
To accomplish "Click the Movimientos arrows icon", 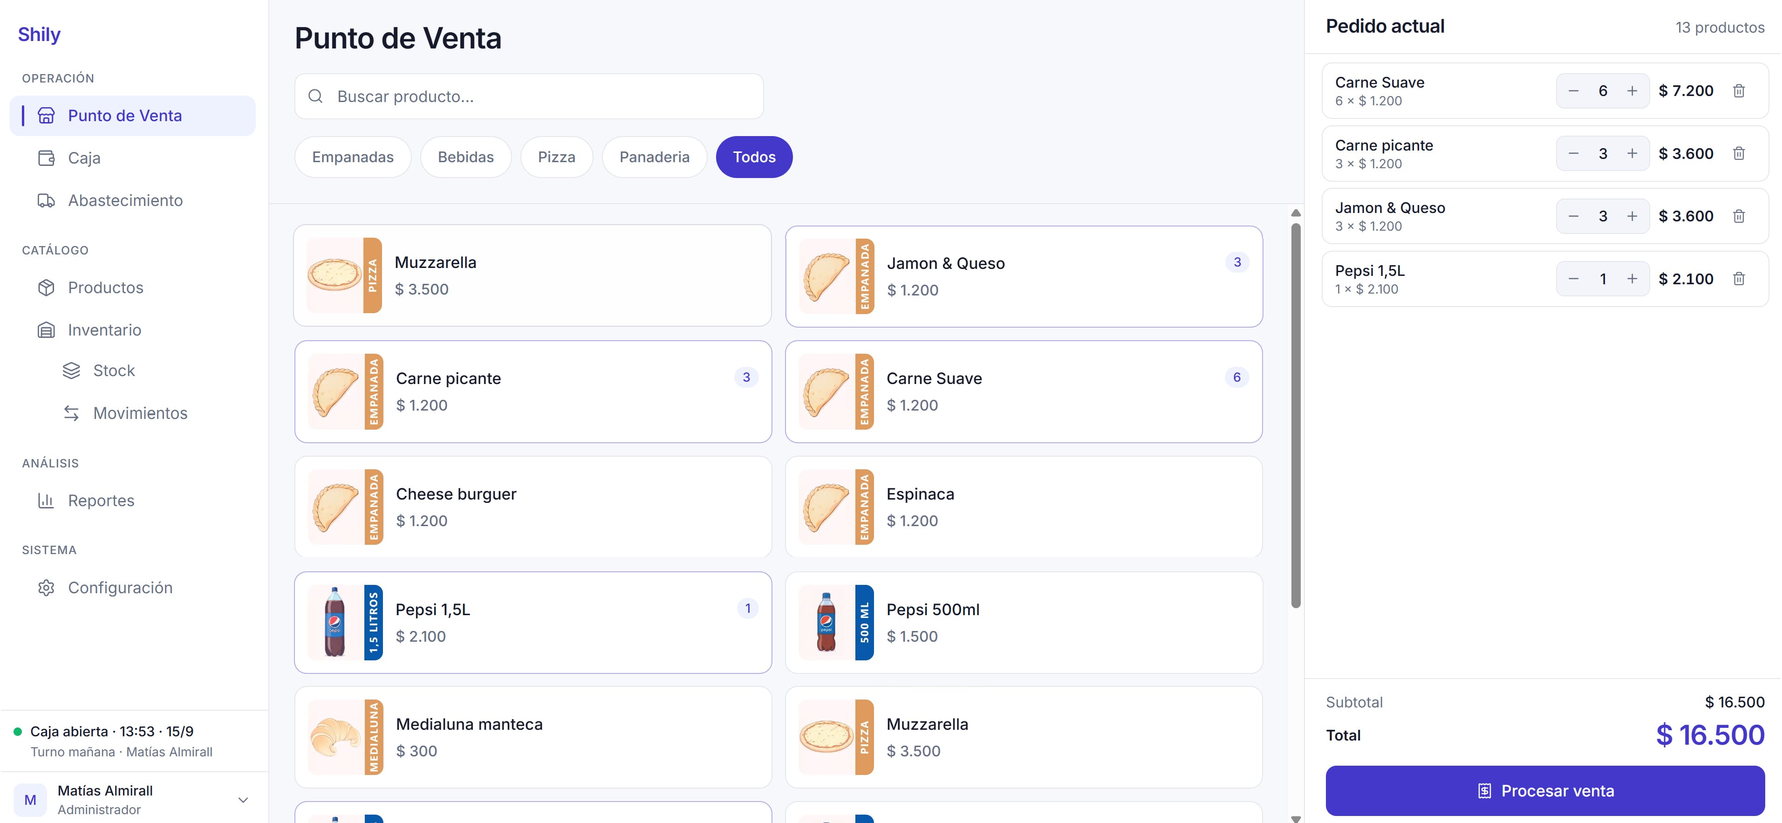I will coord(71,413).
